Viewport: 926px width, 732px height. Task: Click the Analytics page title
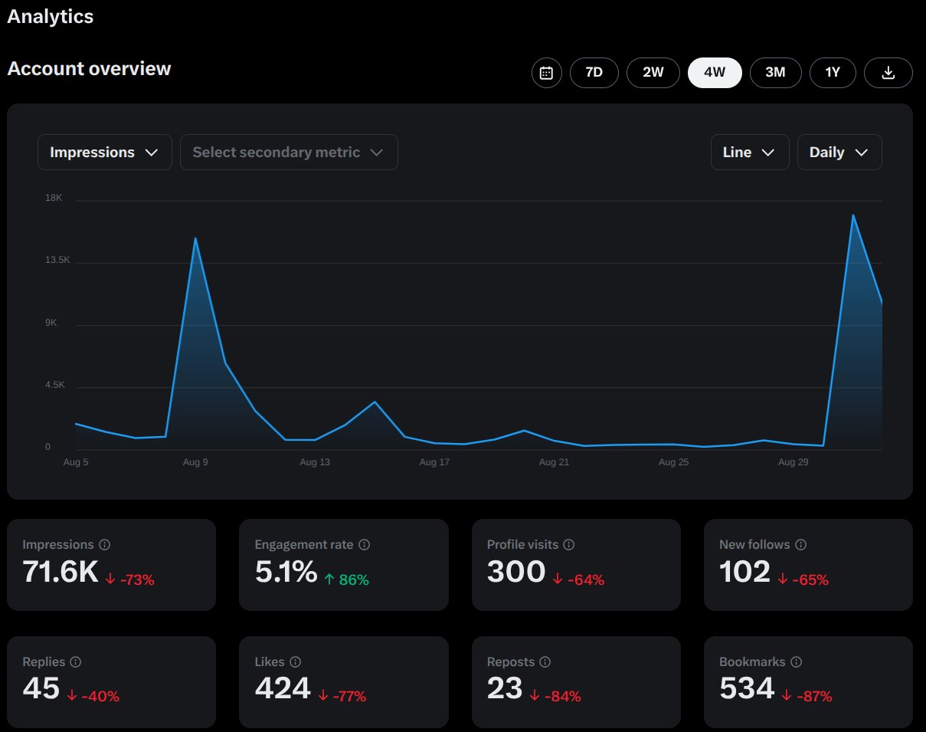click(x=51, y=17)
